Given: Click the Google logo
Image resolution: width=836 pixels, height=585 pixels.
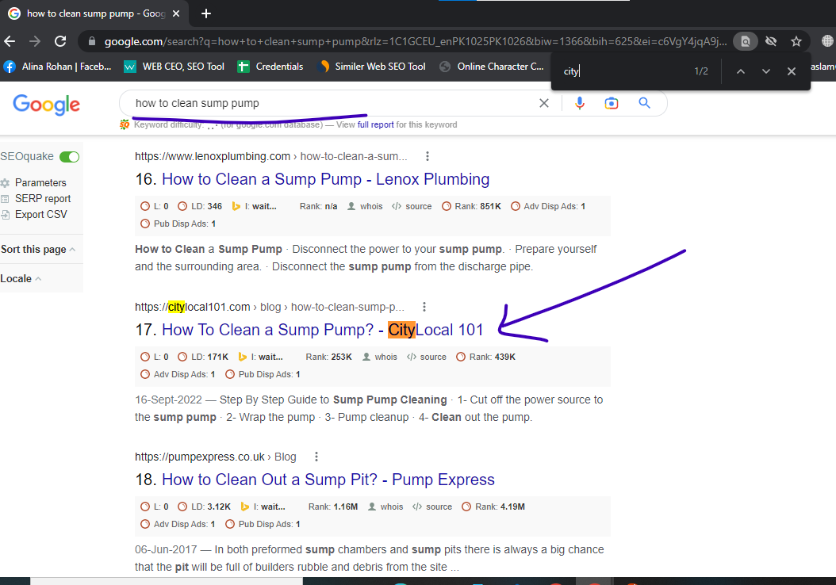Looking at the screenshot, I should click(x=46, y=105).
